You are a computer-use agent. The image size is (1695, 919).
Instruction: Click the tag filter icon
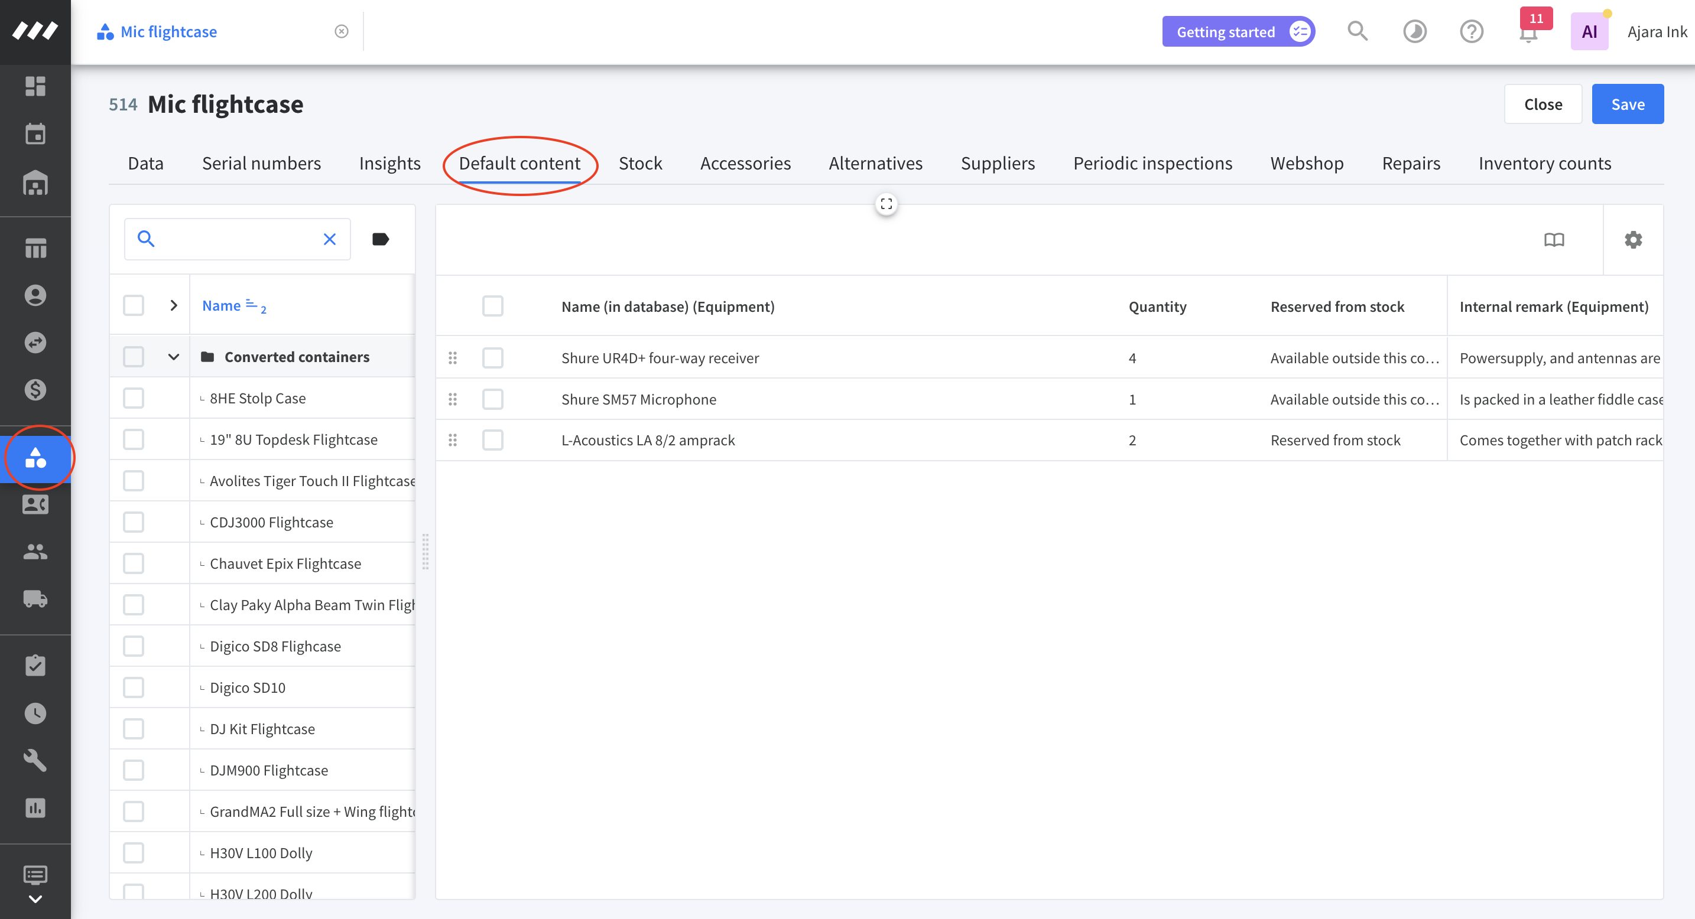tap(381, 239)
